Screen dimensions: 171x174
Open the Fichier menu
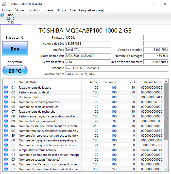click(6, 10)
